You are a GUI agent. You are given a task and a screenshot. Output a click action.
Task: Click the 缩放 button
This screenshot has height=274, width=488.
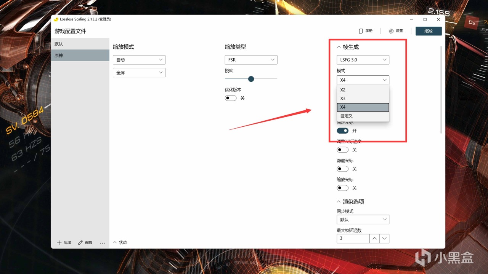[429, 31]
